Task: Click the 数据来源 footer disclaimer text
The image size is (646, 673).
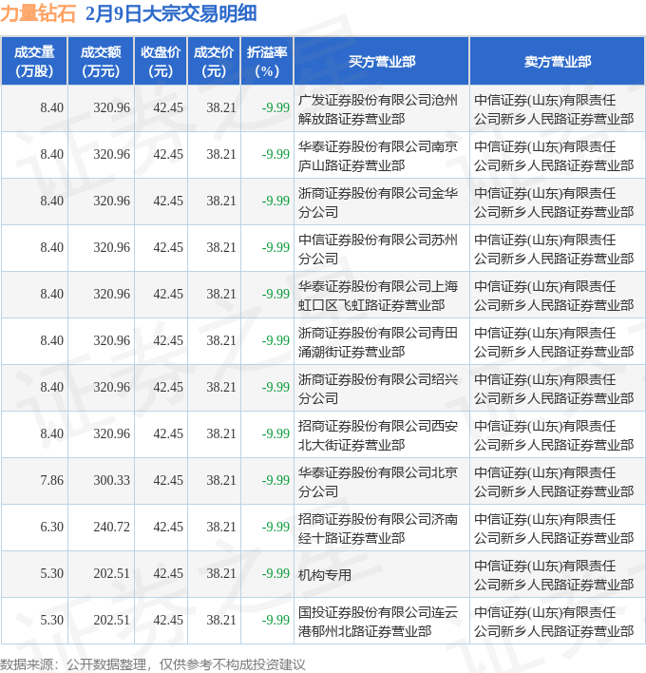Action: (x=152, y=664)
